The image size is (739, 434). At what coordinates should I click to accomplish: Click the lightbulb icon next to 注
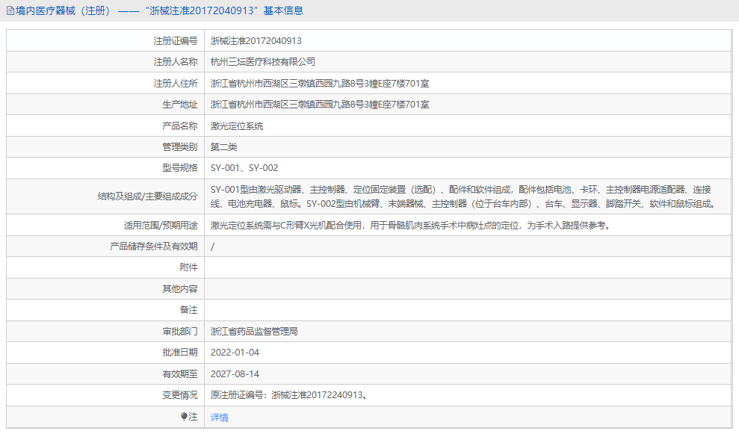point(184,417)
